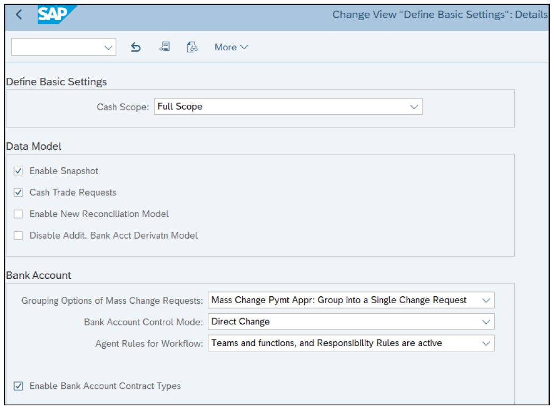Enable New Reconciliation Model checkbox
The height and width of the screenshot is (409, 554).
coord(19,214)
